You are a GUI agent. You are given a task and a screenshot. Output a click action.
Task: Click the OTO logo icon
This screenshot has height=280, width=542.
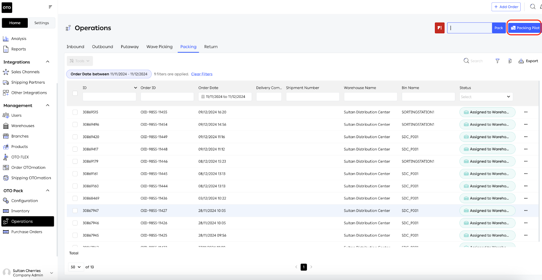pyautogui.click(x=7, y=7)
